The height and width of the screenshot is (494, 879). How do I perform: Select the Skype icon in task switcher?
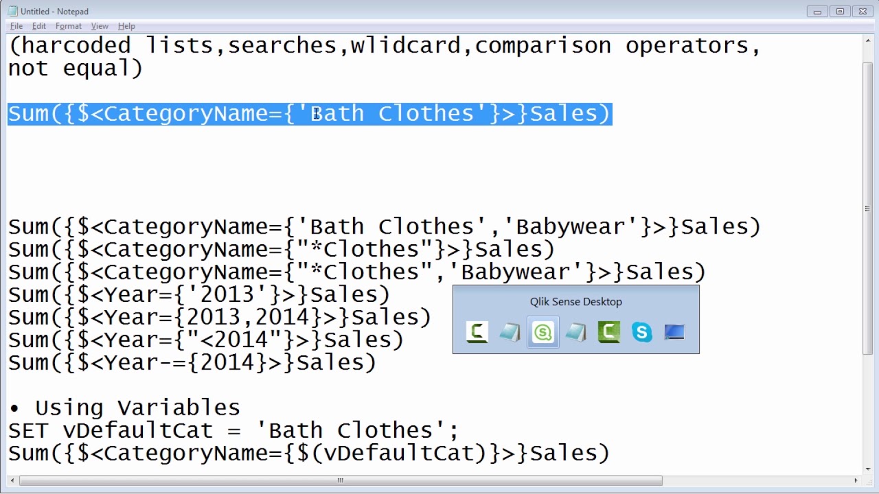tap(642, 333)
